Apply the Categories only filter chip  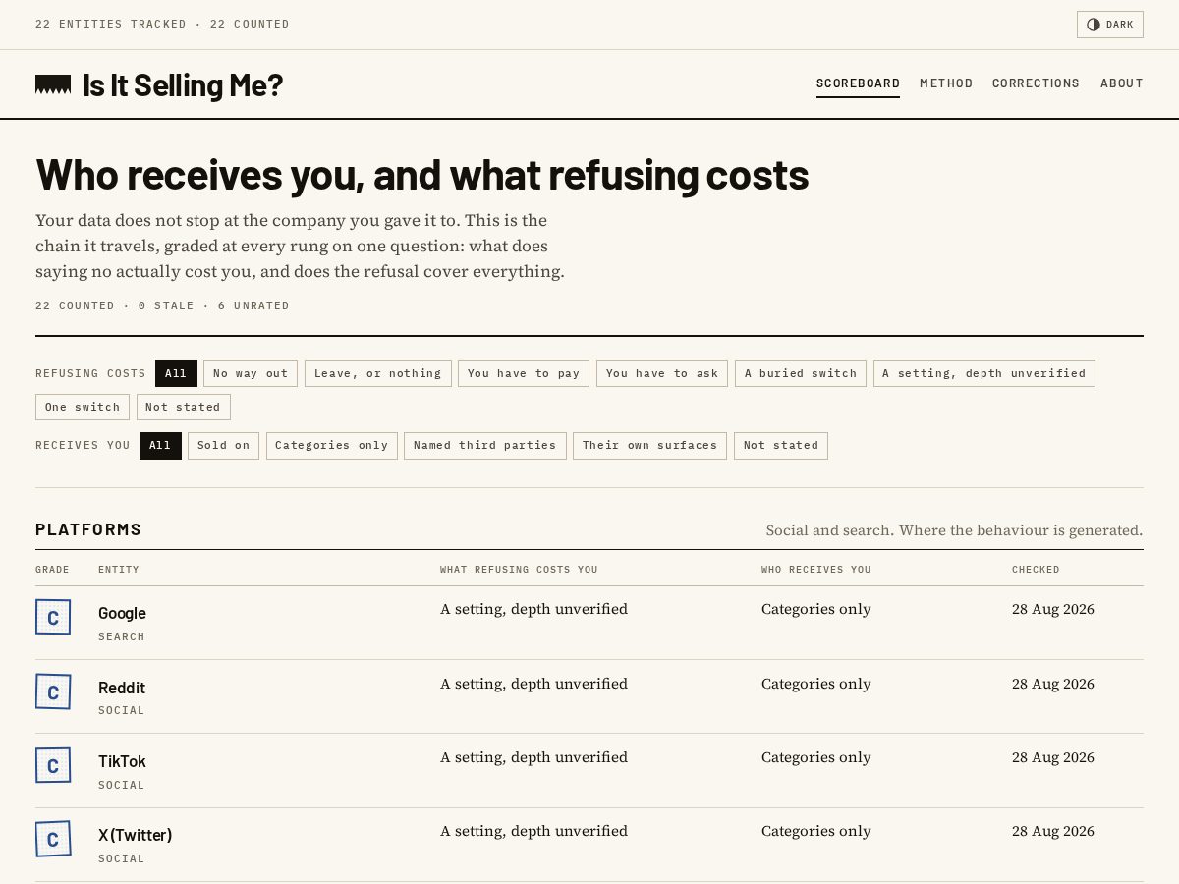tap(332, 446)
